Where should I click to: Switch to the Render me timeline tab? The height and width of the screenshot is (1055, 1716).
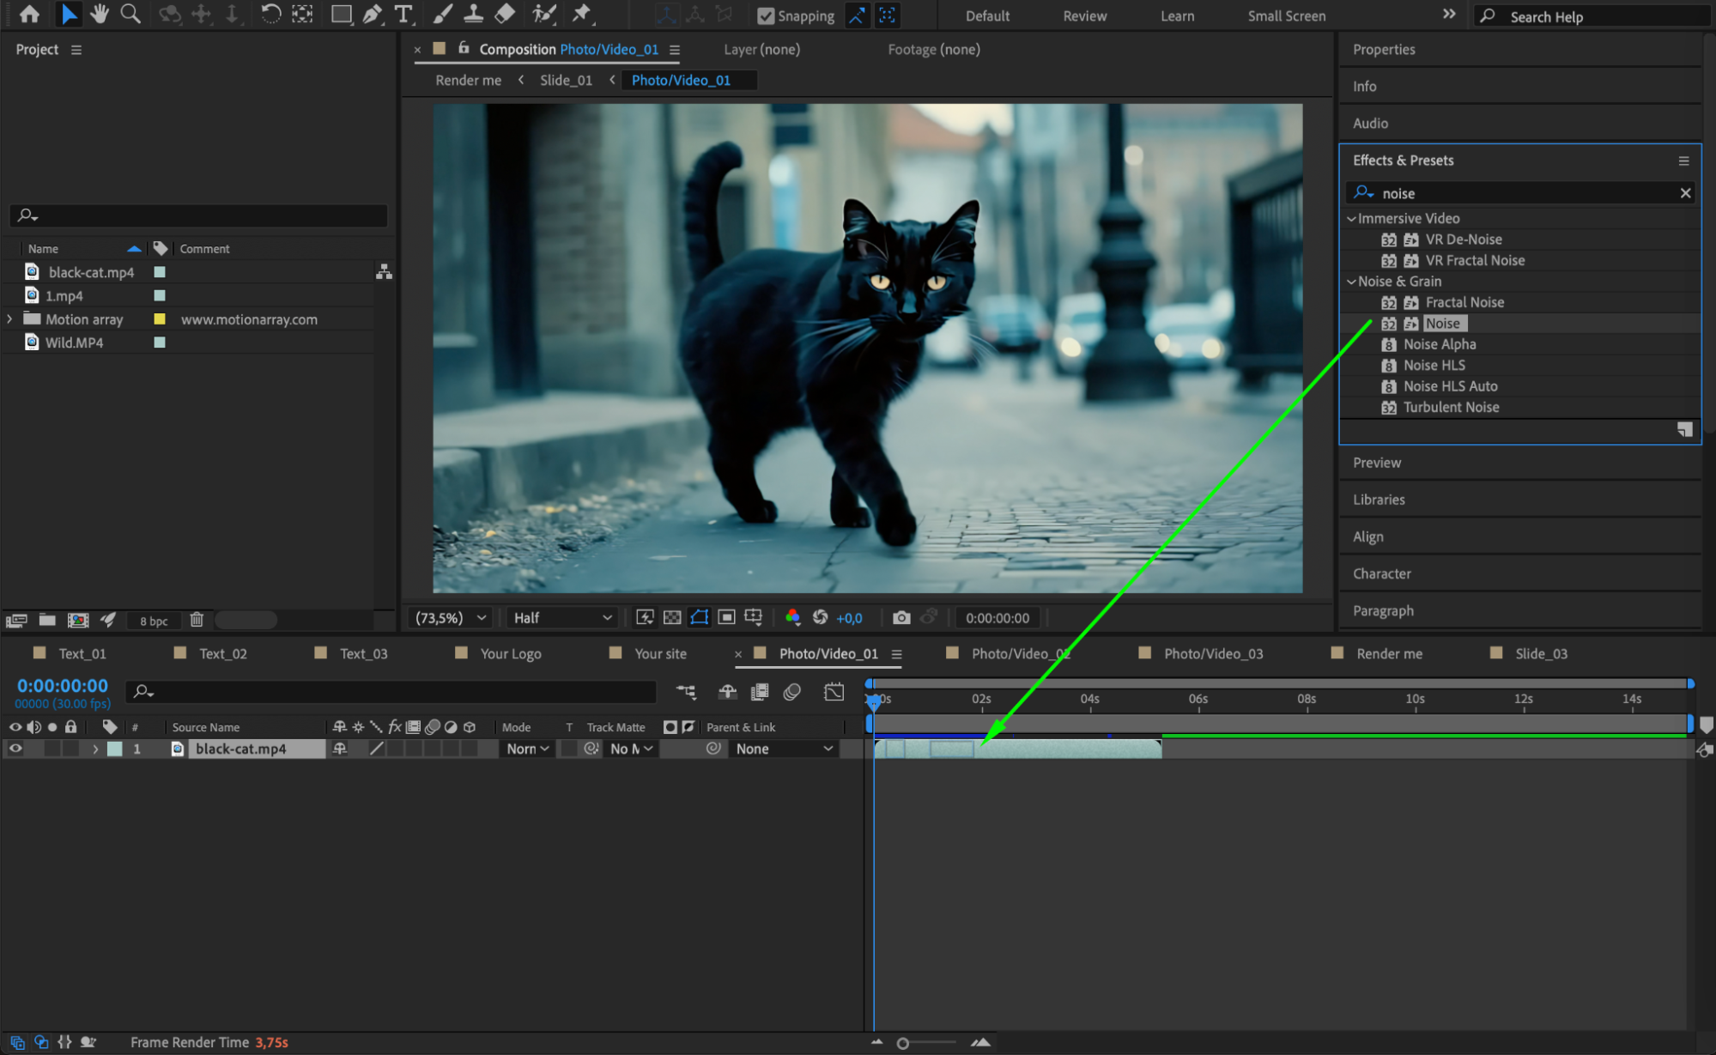pyautogui.click(x=1388, y=653)
